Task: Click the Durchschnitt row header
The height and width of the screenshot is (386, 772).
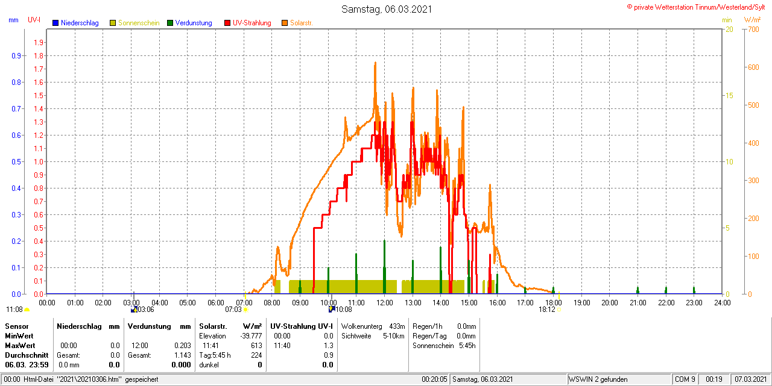Action: 27,355
